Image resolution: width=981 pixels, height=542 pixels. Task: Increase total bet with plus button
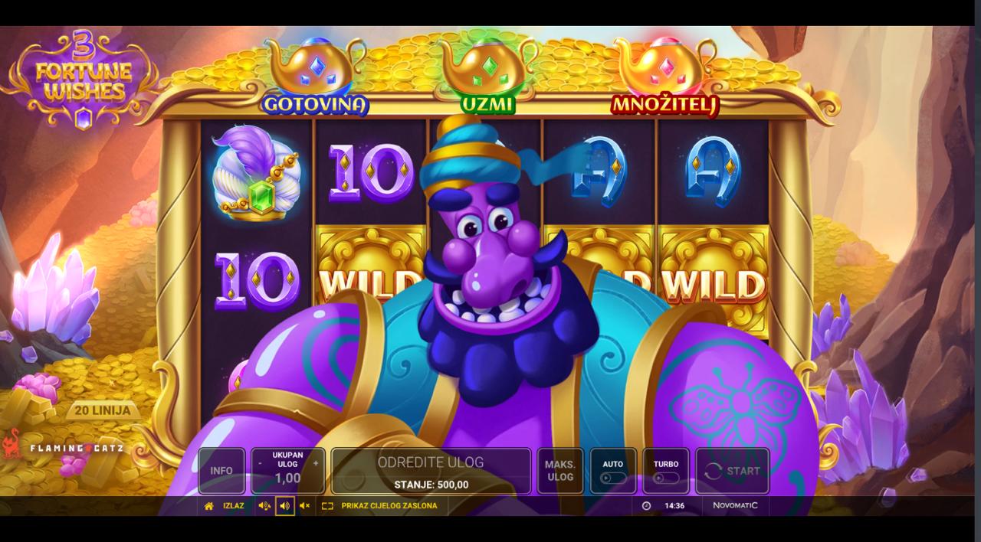(316, 464)
